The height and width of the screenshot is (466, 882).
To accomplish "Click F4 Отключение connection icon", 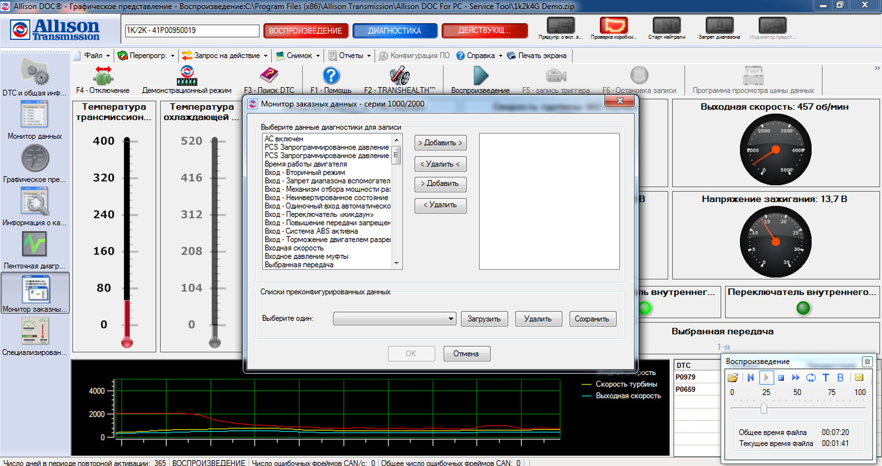I will pos(103,76).
